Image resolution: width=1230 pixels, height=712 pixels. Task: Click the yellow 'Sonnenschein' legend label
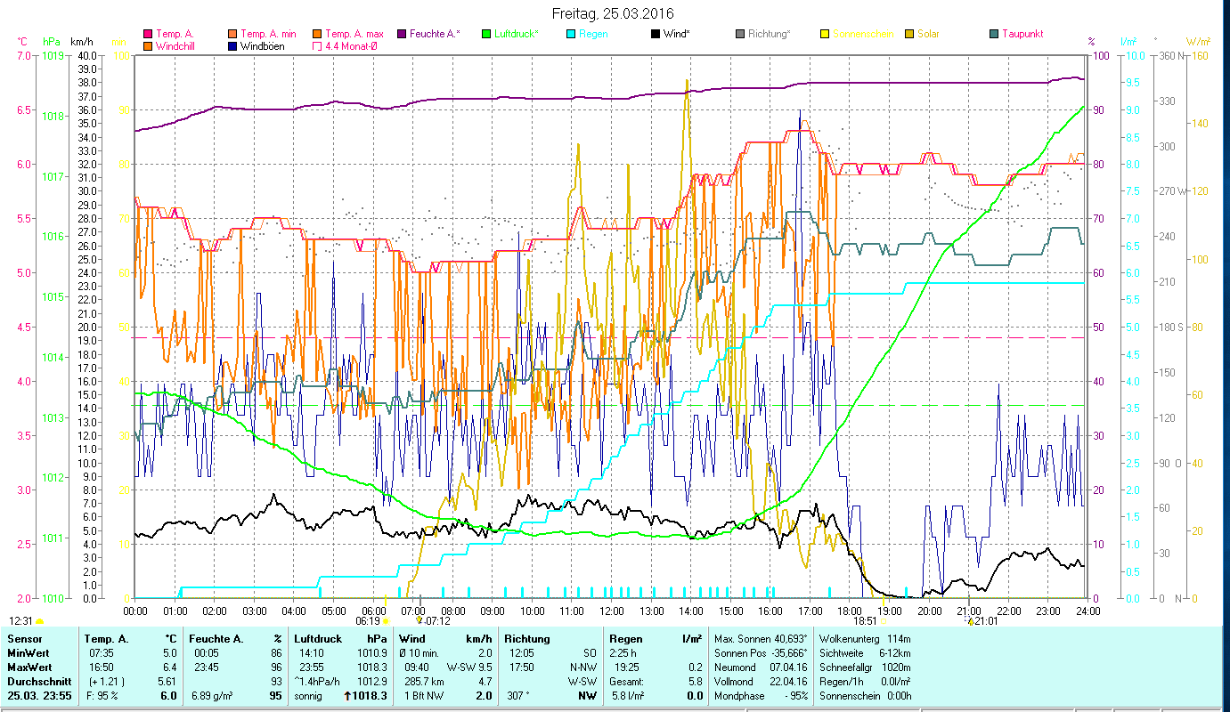[x=862, y=34]
